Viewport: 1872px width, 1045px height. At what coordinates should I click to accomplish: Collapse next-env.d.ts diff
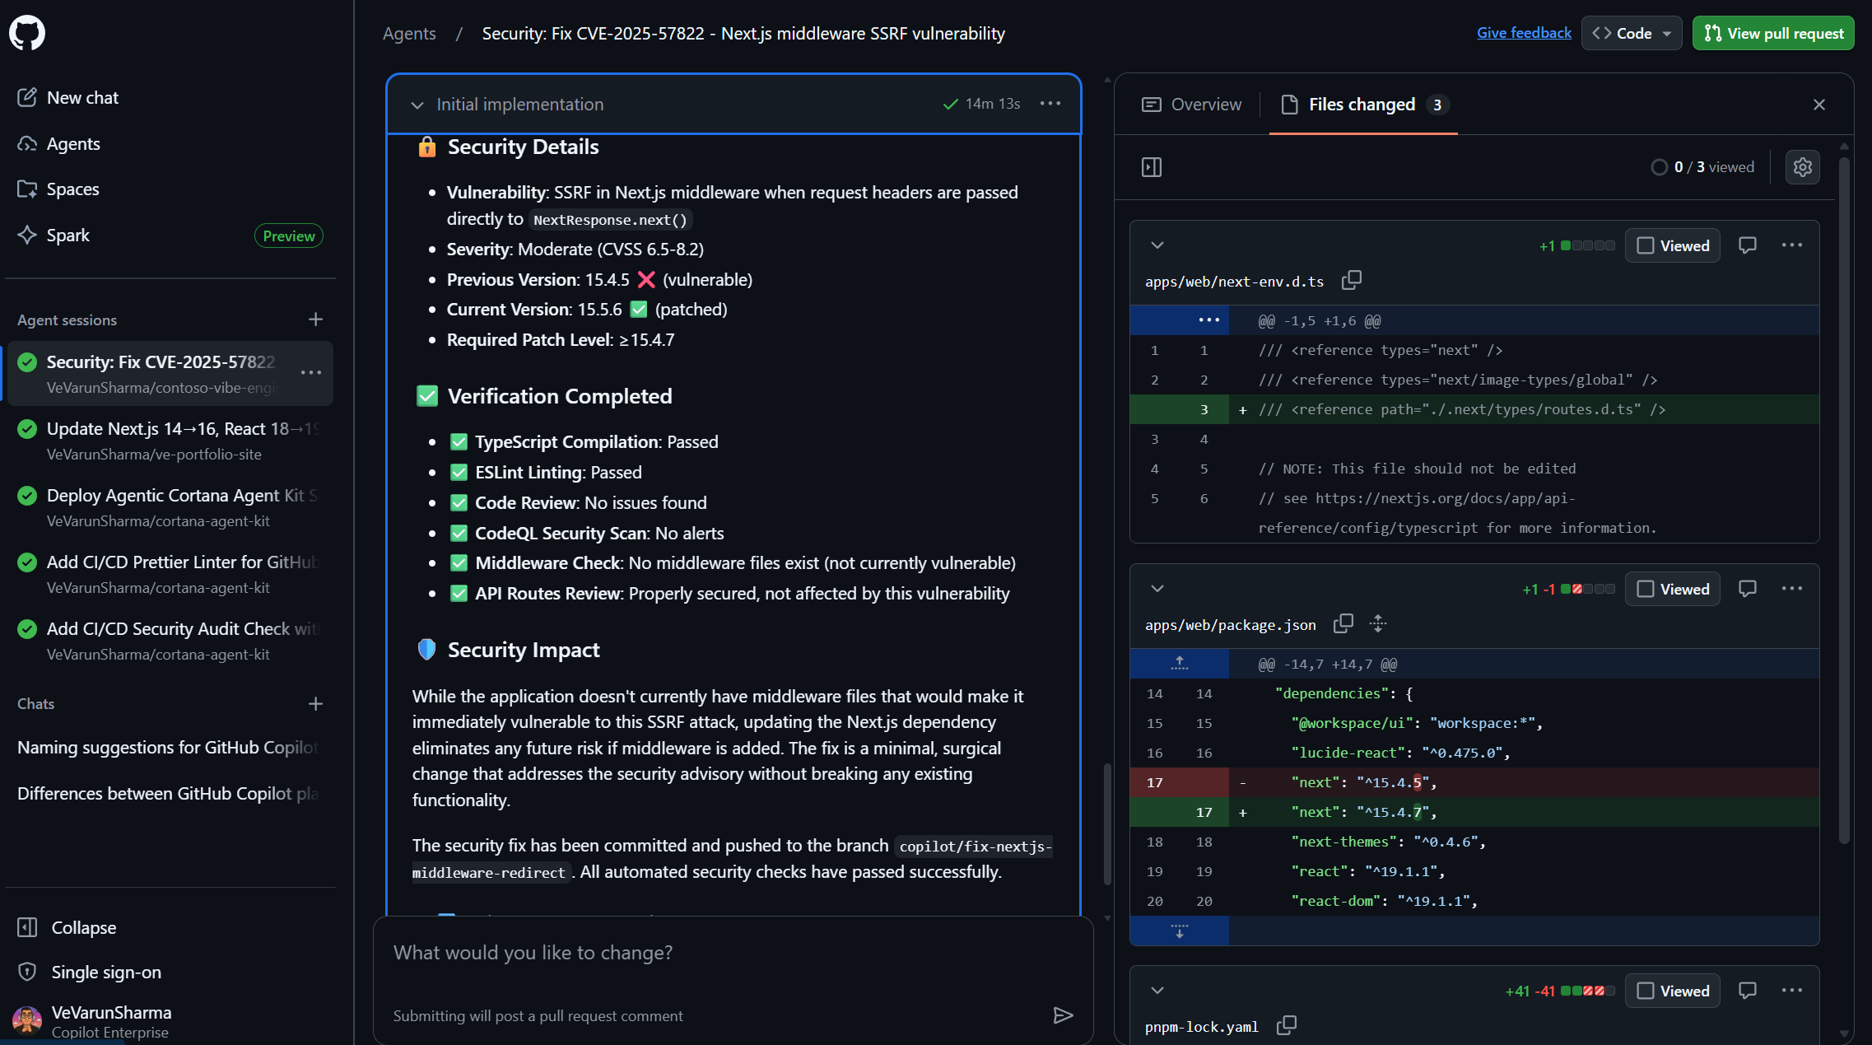(1157, 245)
